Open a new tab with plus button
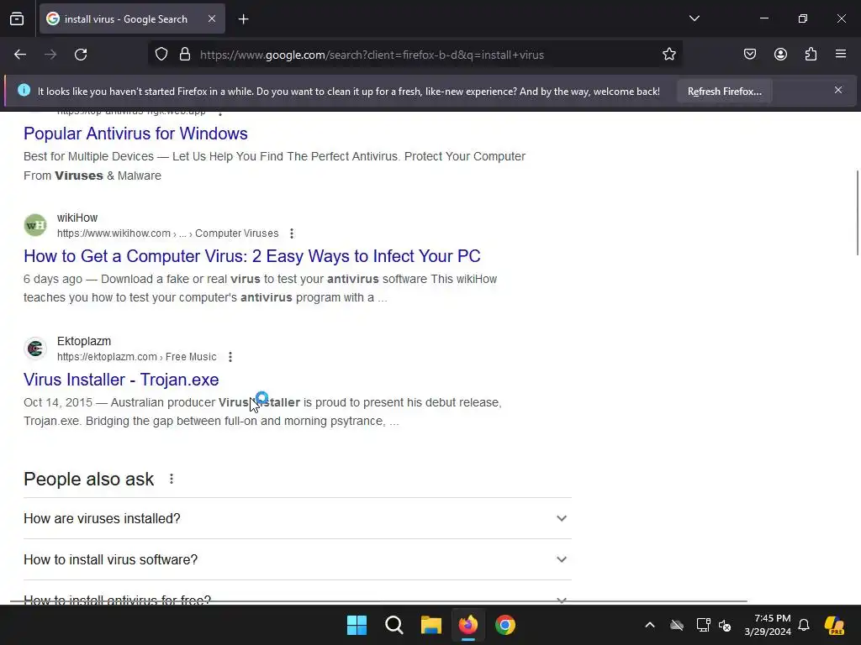The height and width of the screenshot is (645, 861). 243,19
